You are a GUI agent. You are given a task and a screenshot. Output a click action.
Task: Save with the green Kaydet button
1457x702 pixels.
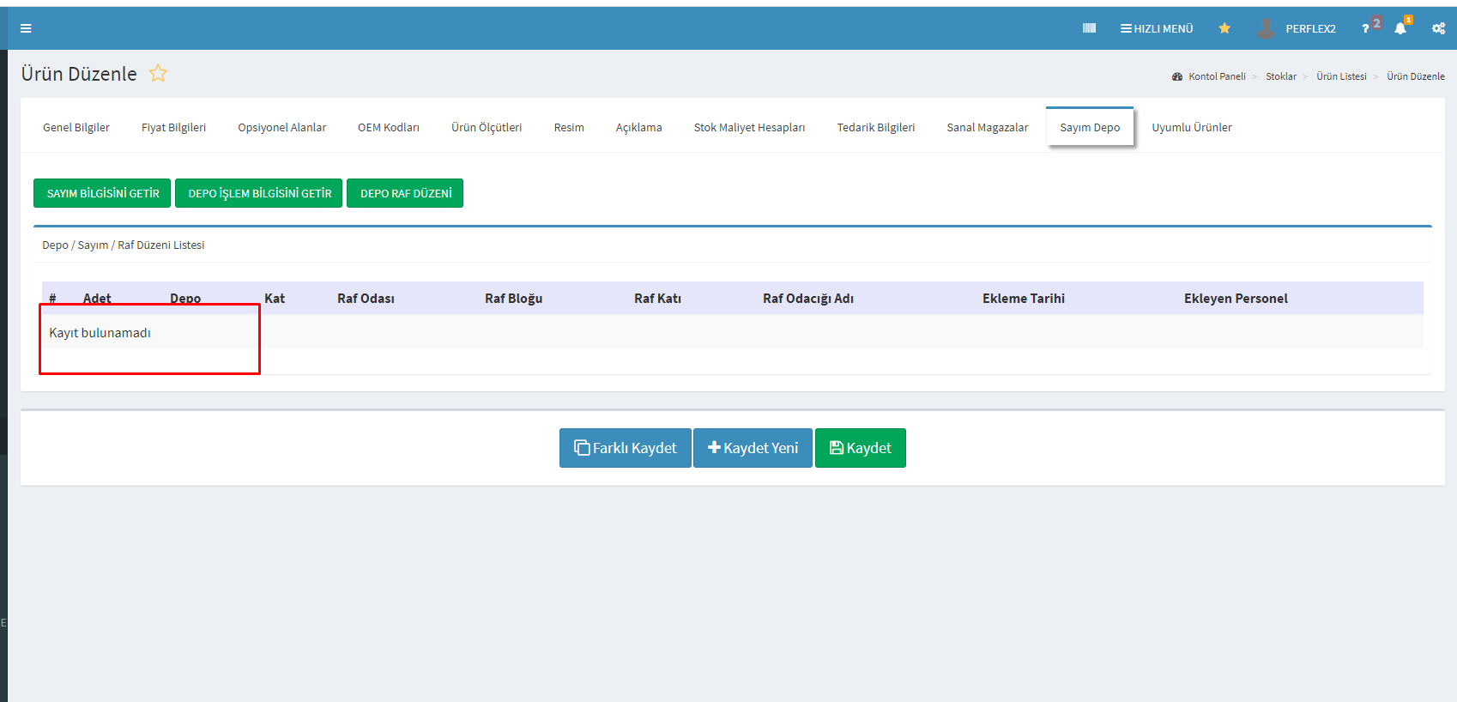coord(860,448)
